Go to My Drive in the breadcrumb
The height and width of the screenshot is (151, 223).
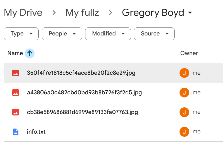click(x=23, y=13)
